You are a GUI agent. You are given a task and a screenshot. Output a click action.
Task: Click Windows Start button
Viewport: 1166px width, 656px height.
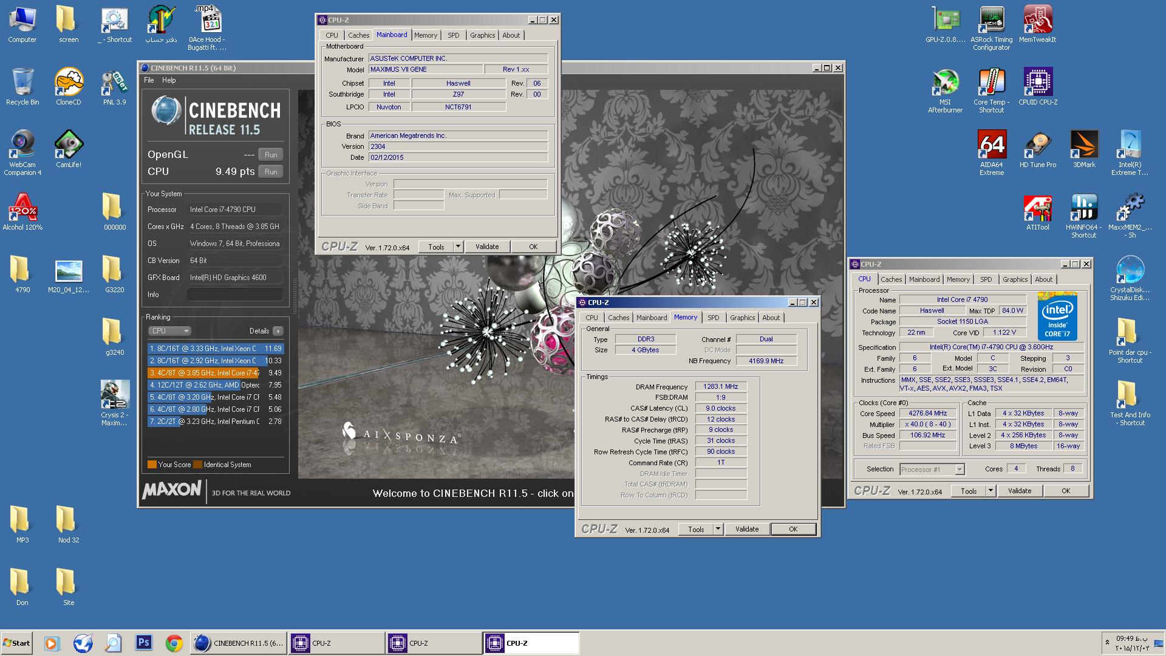[x=17, y=643]
